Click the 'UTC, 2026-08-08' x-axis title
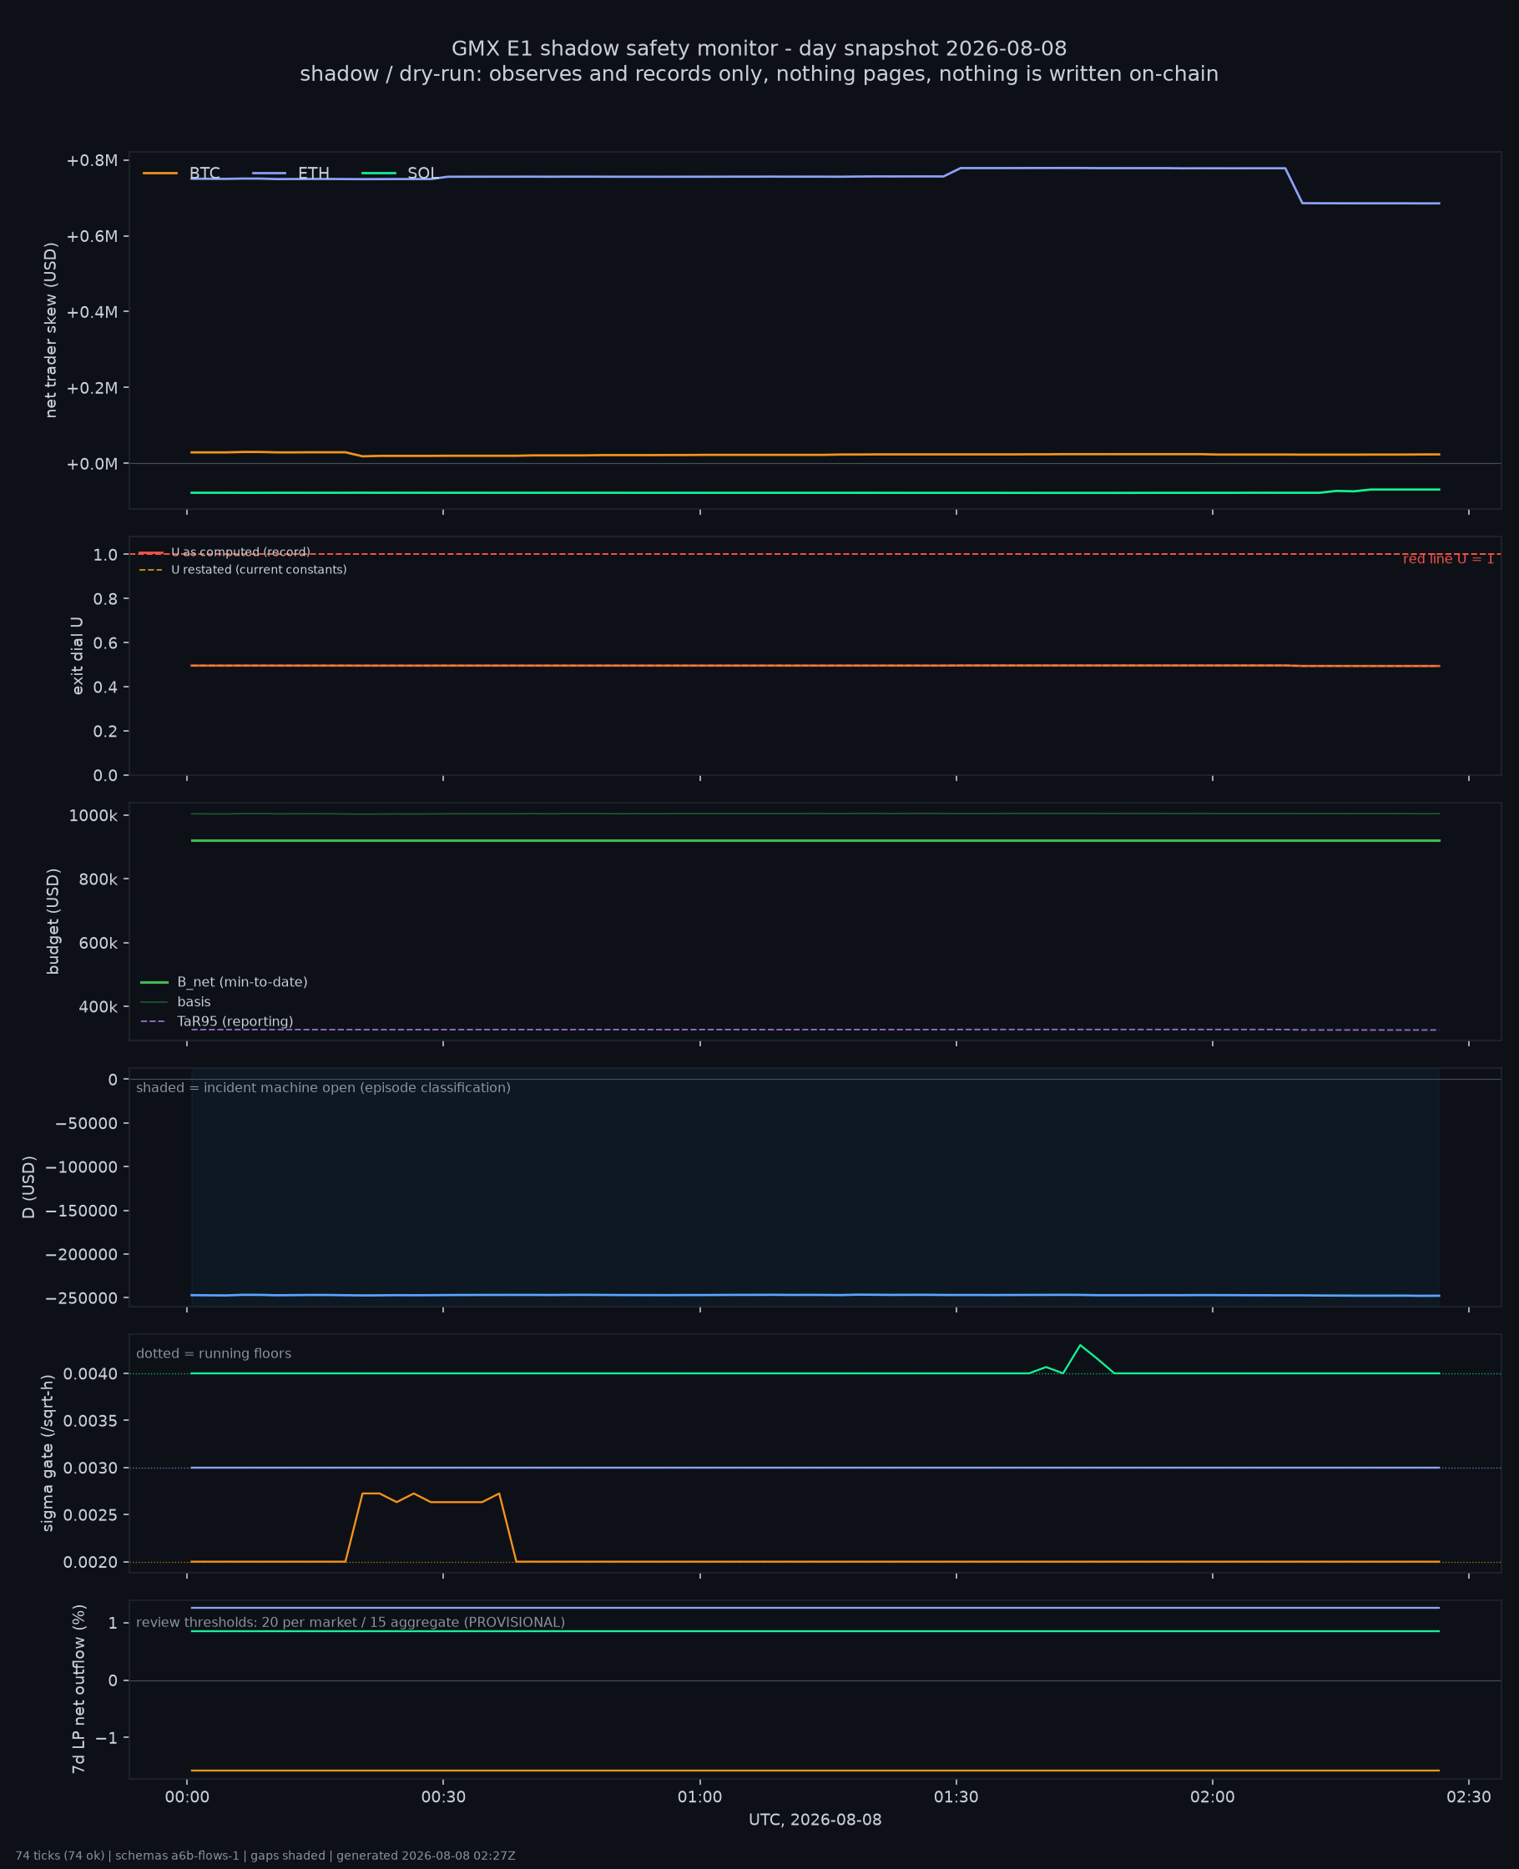The width and height of the screenshot is (1519, 1869). 815,1820
